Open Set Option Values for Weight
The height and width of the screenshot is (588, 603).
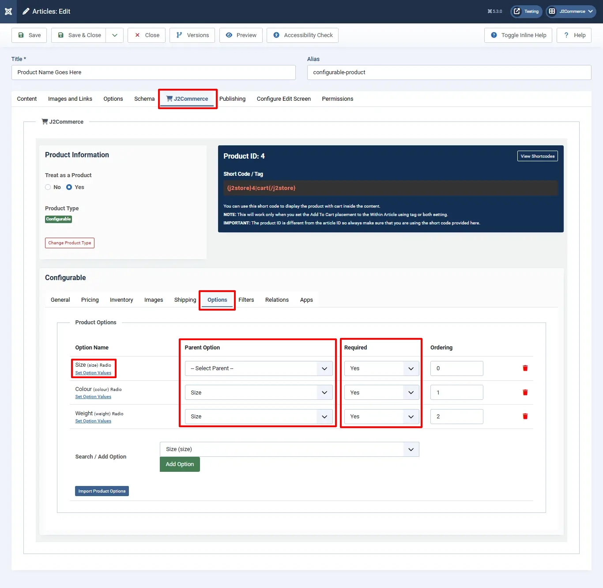(93, 421)
